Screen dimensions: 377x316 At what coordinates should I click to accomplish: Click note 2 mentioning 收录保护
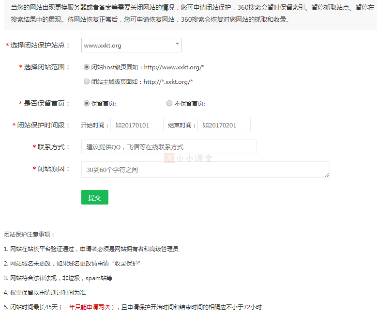tap(72, 264)
